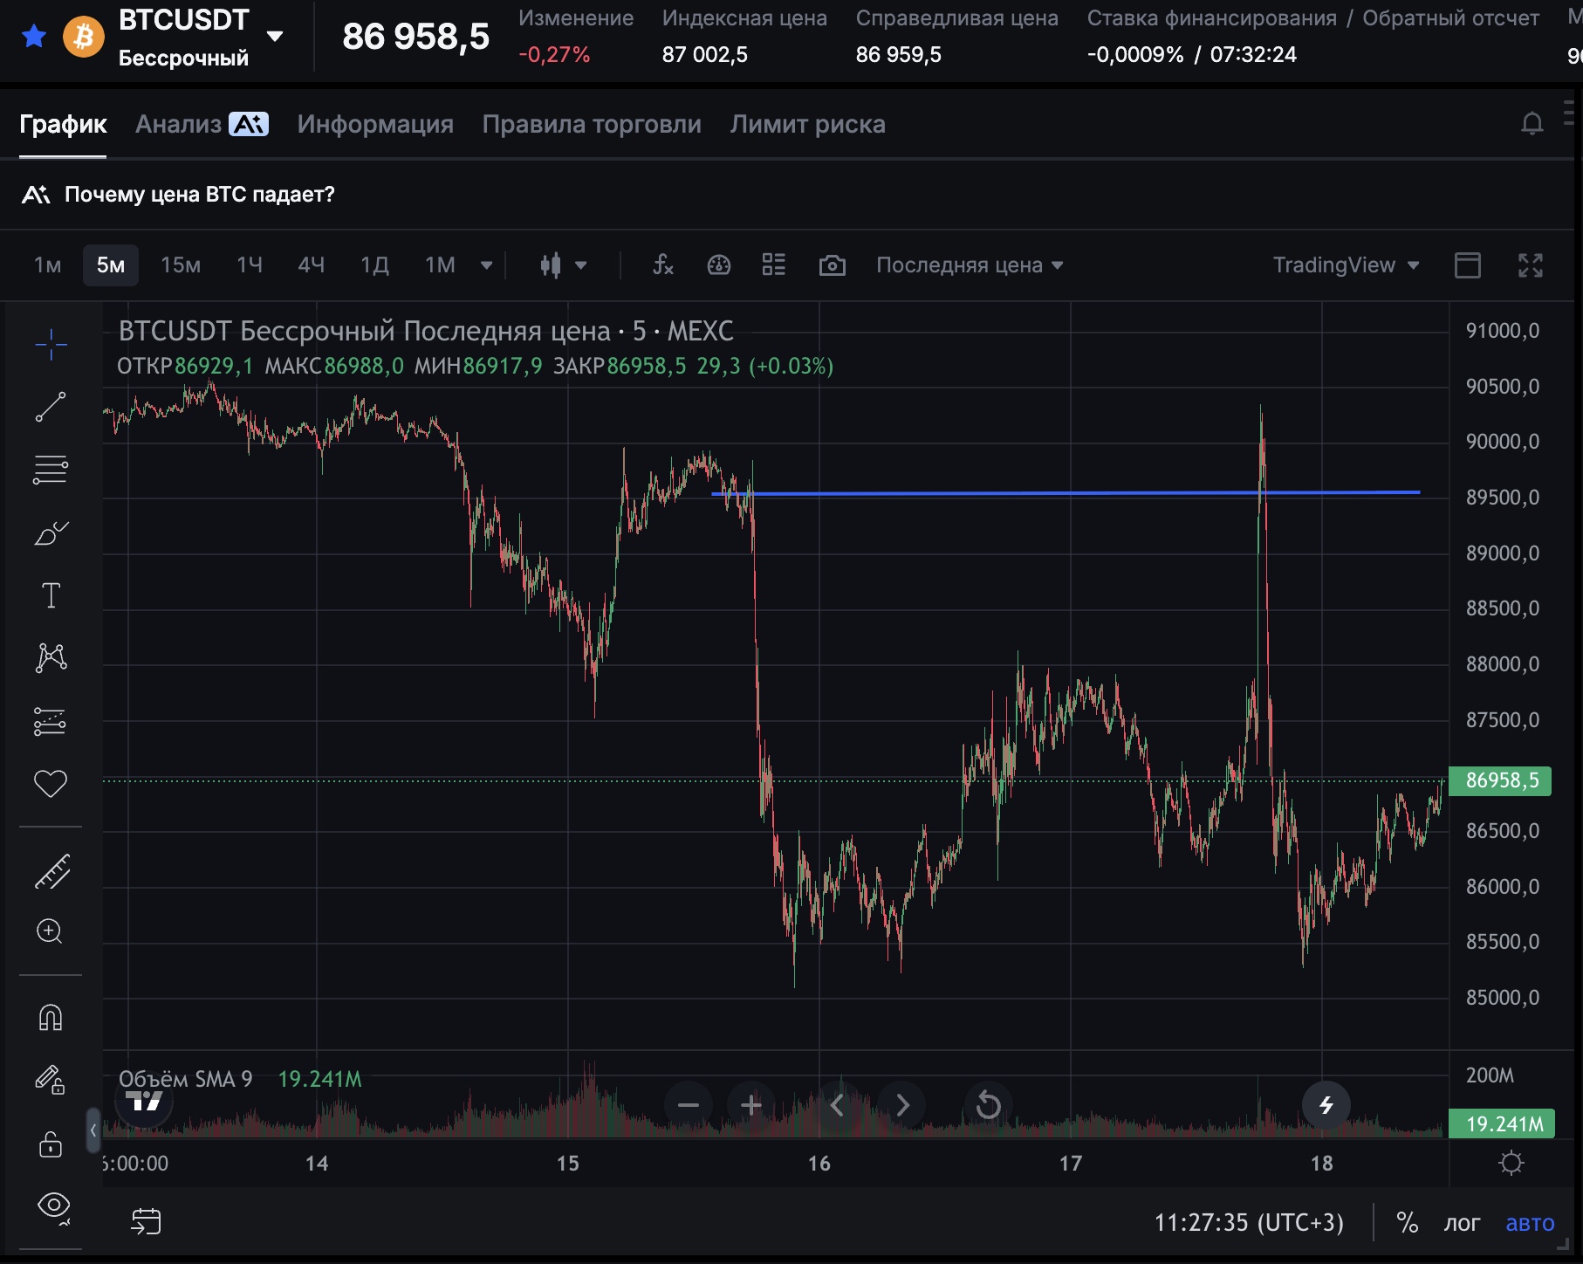Take a chart snapshot with camera icon
This screenshot has height=1264, width=1583.
(x=832, y=265)
